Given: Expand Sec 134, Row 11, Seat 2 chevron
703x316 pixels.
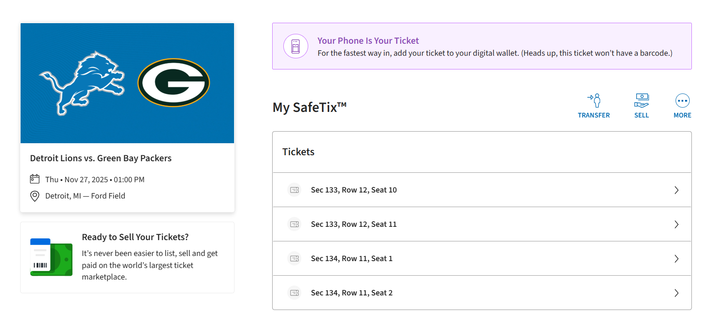Looking at the screenshot, I should [676, 293].
